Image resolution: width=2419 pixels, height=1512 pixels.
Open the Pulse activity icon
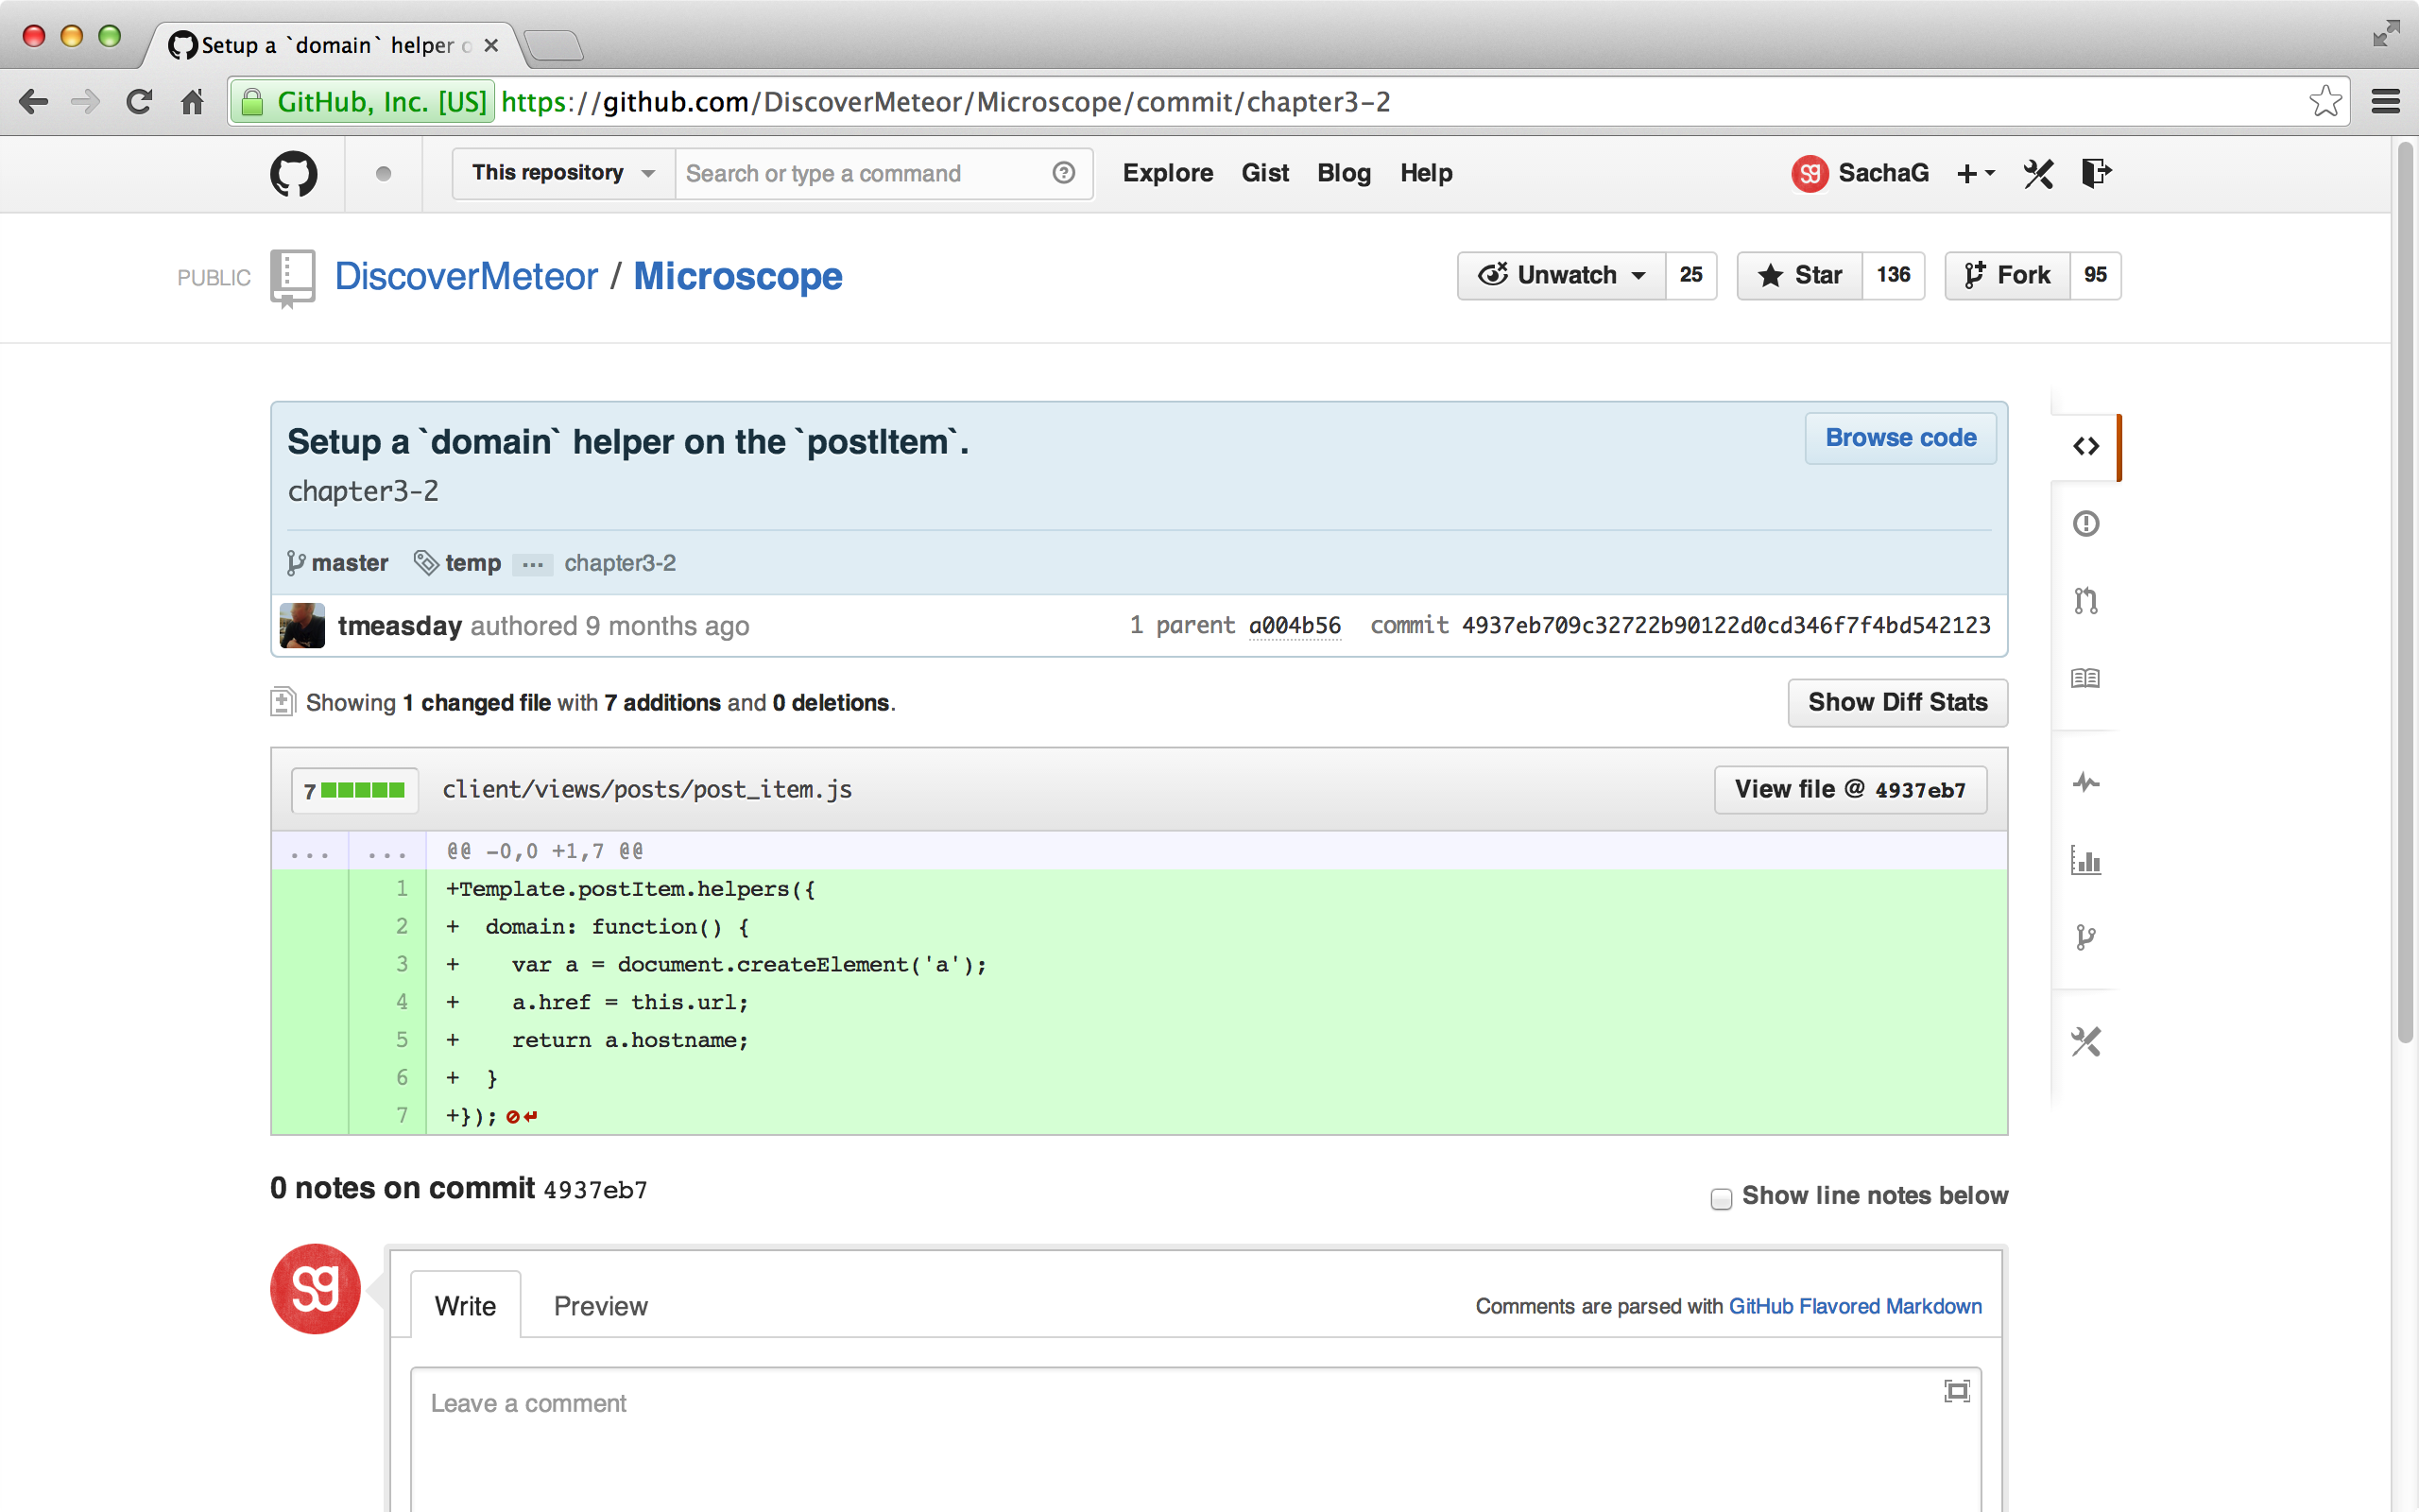2085,783
